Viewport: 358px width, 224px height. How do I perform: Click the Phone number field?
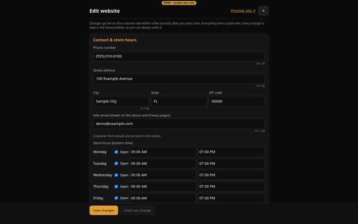(x=179, y=56)
